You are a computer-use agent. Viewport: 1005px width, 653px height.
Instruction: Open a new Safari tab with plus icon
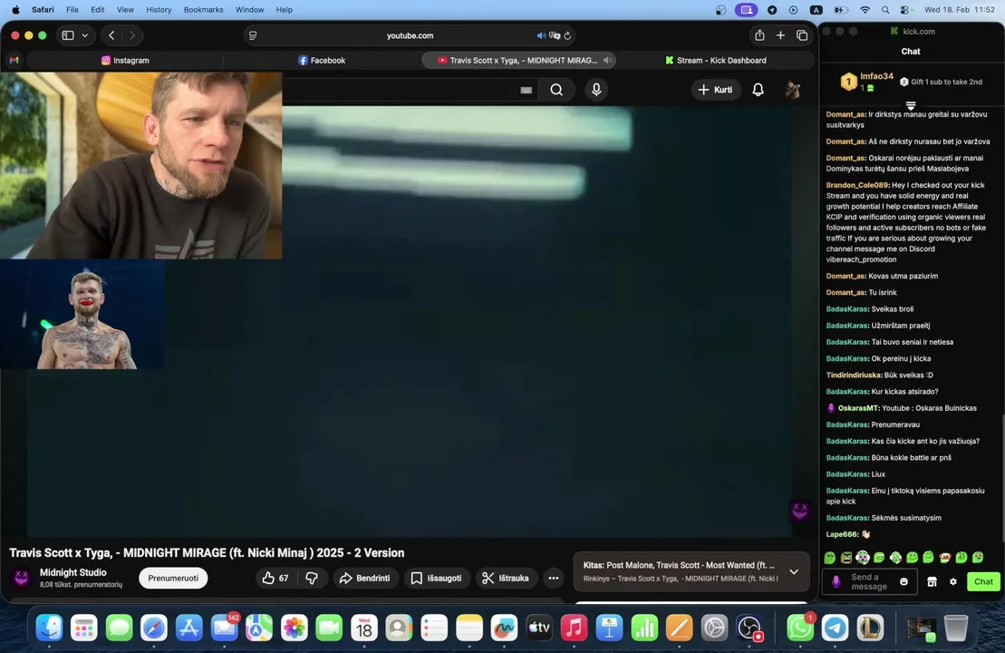[x=780, y=35]
